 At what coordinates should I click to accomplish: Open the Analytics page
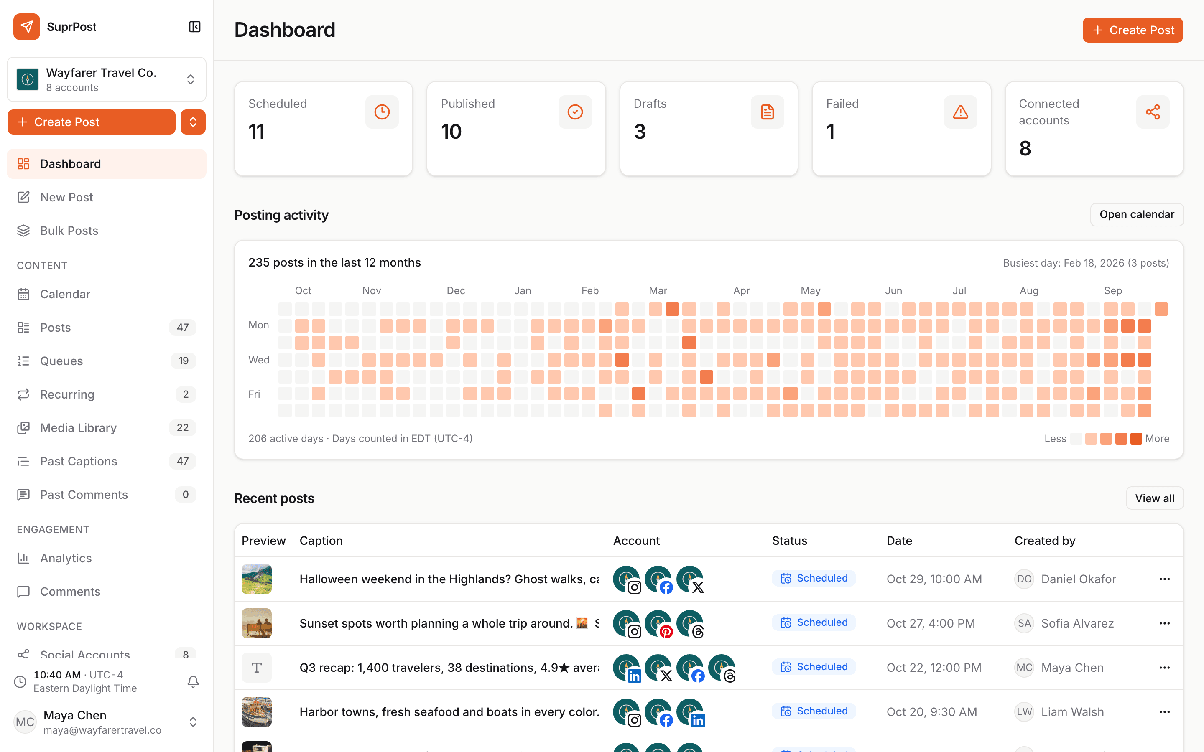point(107,558)
